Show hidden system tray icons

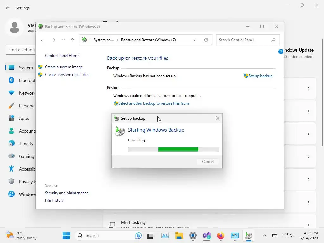(265, 235)
